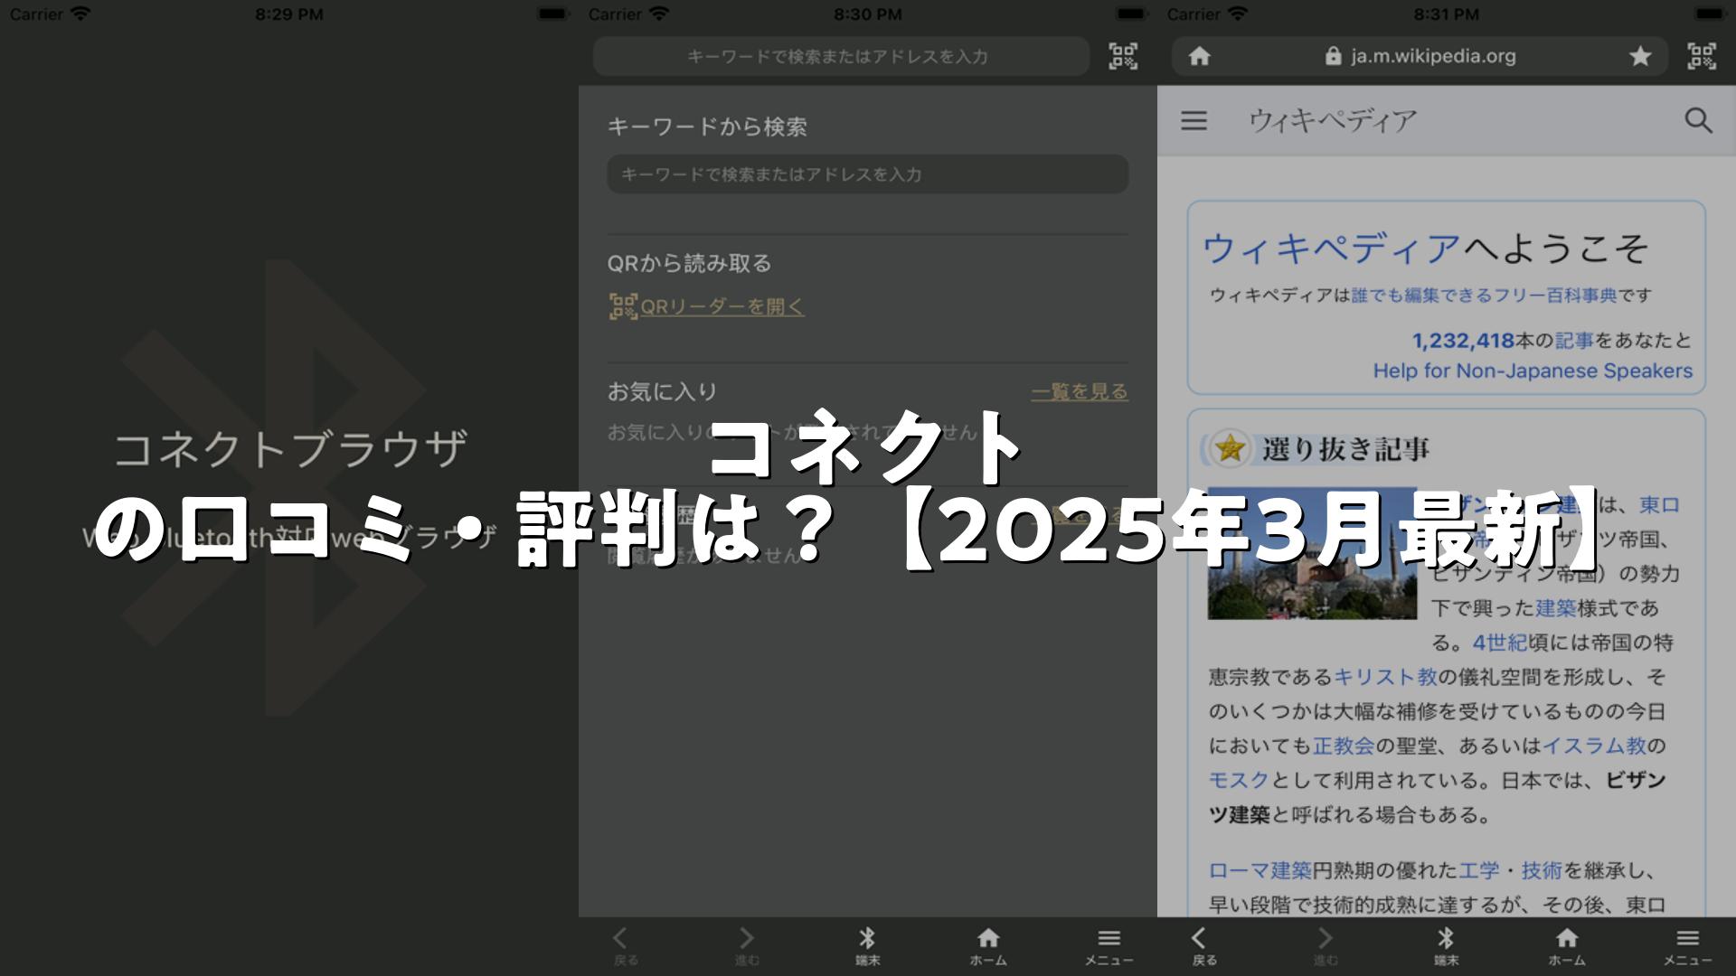Open the イスラム教 link
Viewport: 1736px width, 976px height.
click(1594, 746)
